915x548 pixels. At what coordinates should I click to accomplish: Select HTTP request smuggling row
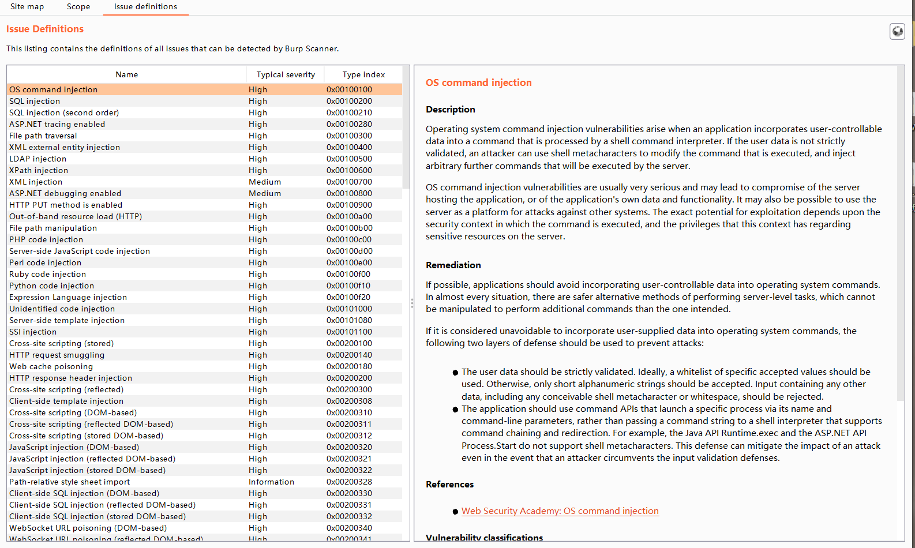(x=204, y=355)
